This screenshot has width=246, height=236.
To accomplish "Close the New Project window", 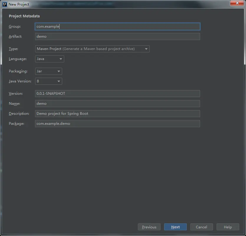I will point(237,3).
